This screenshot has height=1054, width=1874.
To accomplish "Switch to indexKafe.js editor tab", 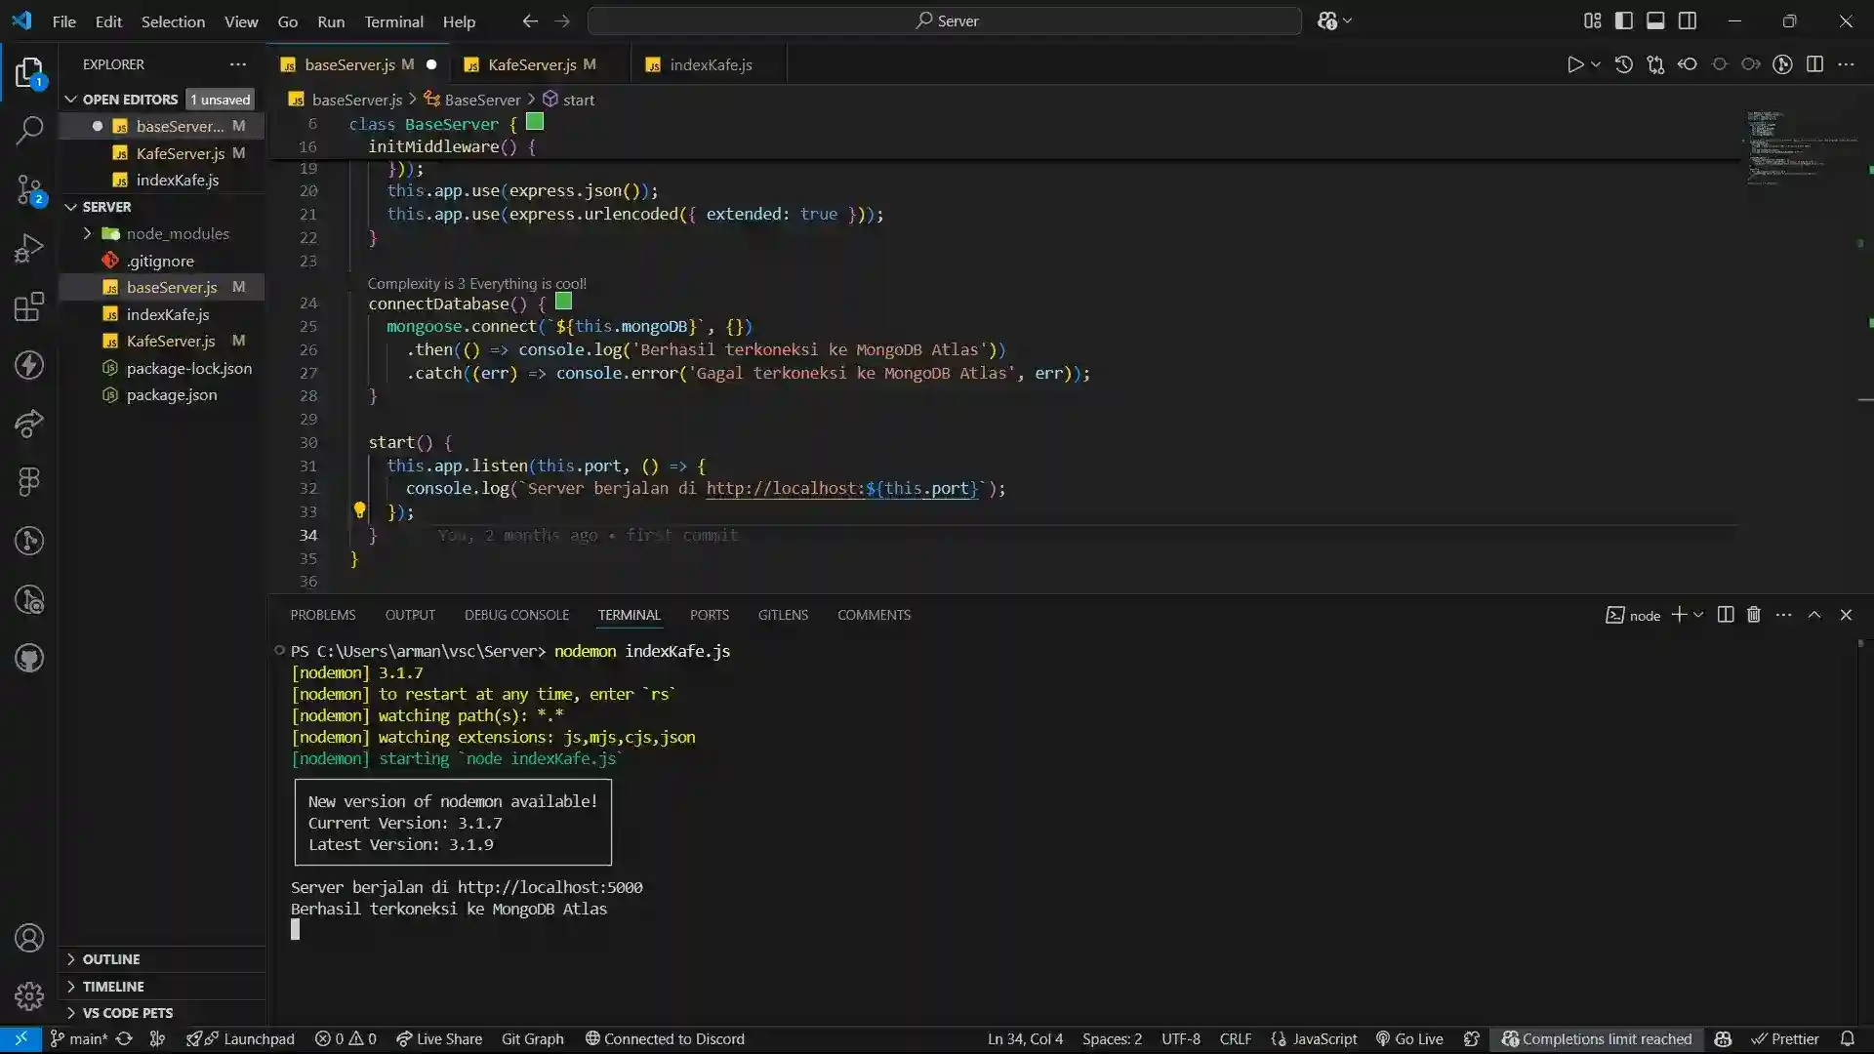I will tap(711, 64).
